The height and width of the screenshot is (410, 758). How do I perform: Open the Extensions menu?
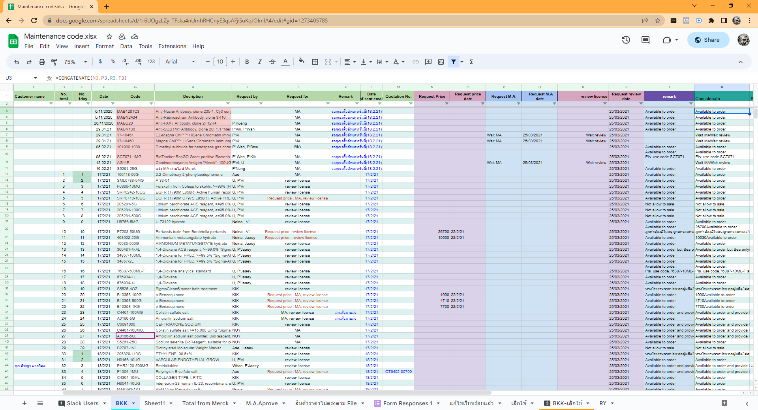(172, 46)
